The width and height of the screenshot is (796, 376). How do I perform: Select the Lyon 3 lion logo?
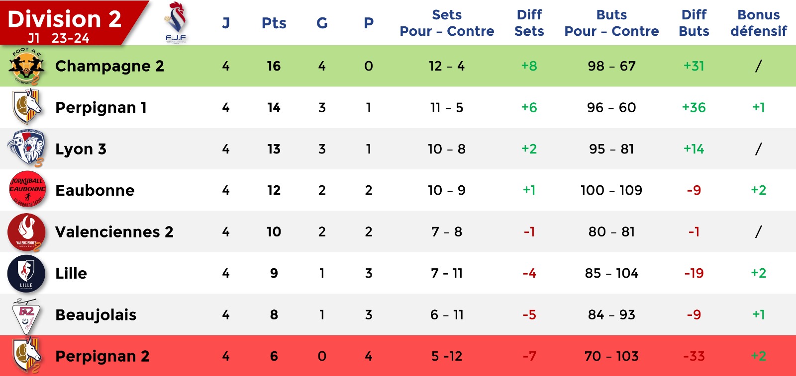click(x=26, y=149)
